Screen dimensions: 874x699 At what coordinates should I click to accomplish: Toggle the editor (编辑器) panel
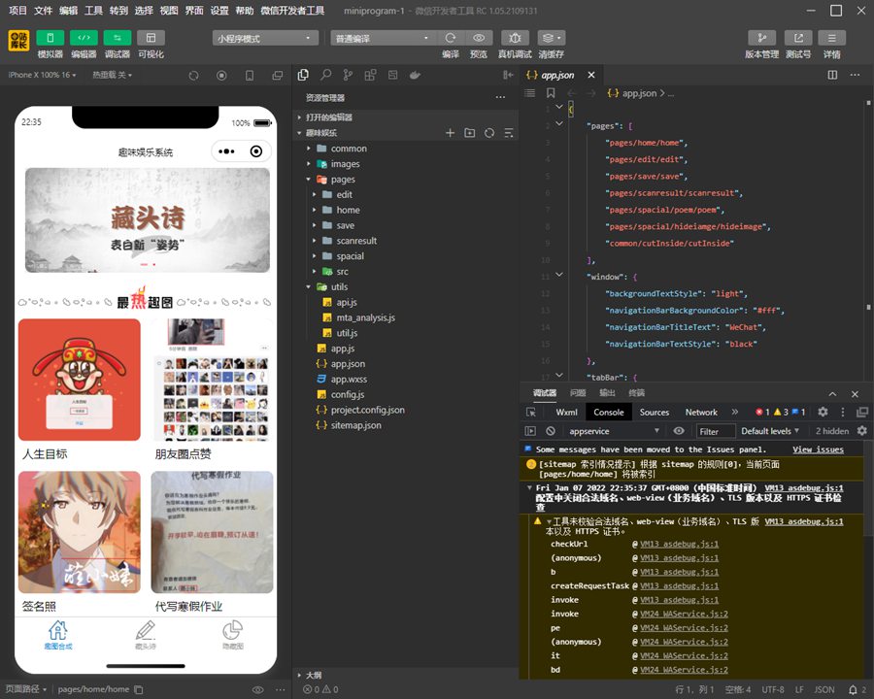[84, 38]
